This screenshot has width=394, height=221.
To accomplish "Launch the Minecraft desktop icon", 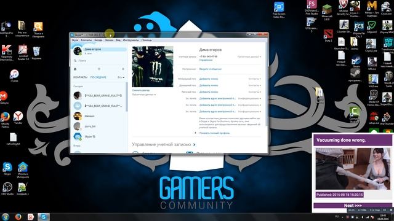I will (327, 12).
